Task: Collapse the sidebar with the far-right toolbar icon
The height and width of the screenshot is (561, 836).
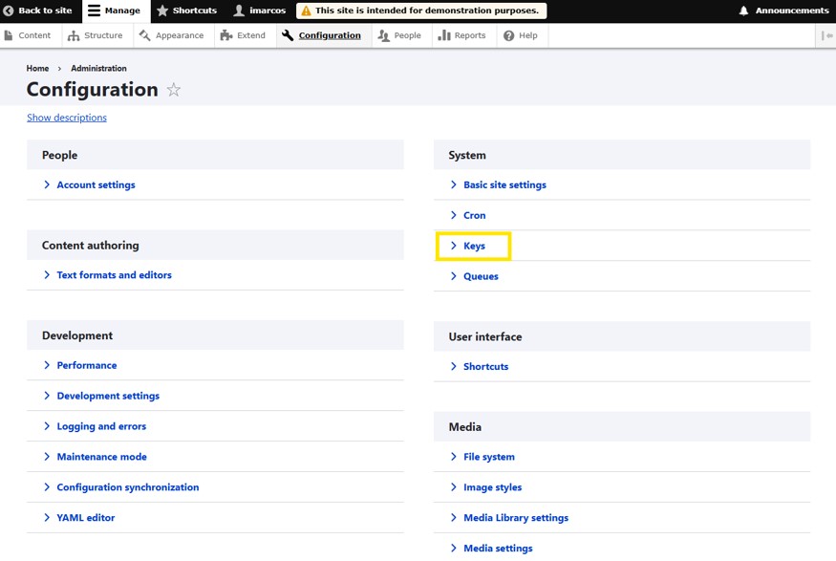Action: point(826,35)
